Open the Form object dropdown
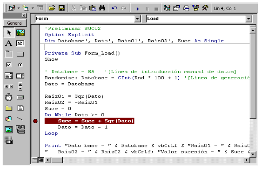This screenshot has height=169, width=261. coord(137,18)
